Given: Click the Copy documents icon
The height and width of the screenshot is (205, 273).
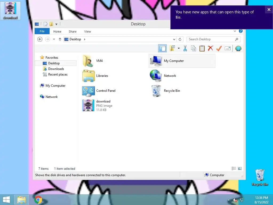Looking at the screenshot, I should point(194,48).
